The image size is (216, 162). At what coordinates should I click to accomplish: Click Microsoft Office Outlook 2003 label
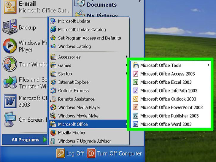pyautogui.click(x=168, y=99)
